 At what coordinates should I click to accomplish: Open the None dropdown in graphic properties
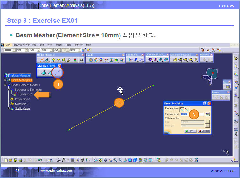(80, 50)
